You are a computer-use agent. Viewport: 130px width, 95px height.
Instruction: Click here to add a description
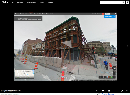(10, 94)
